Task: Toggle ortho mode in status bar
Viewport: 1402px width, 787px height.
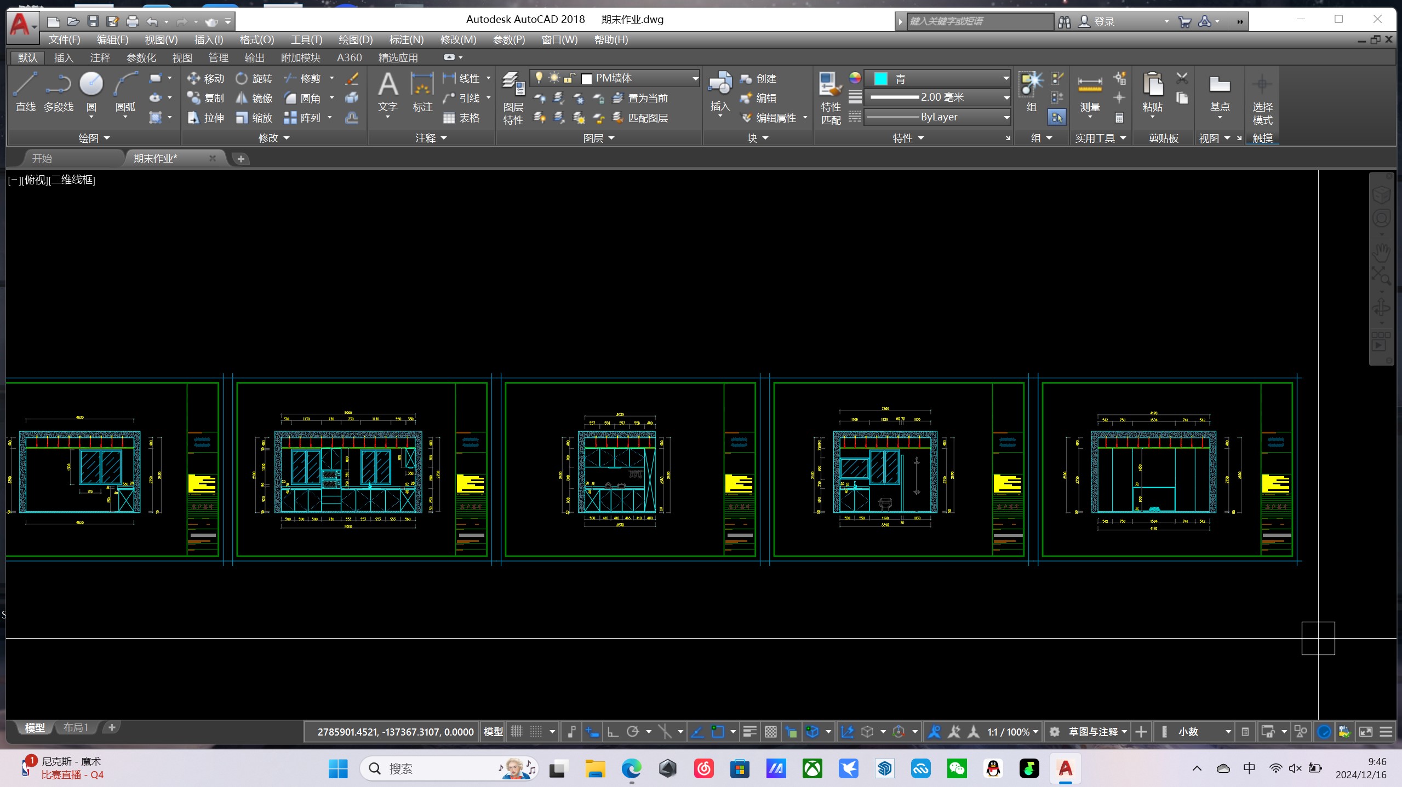Action: (x=613, y=732)
